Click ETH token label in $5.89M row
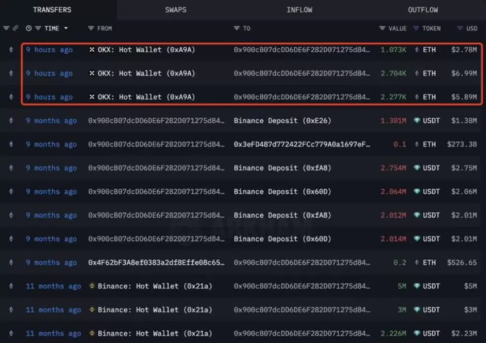Screen dimensions: 486x343 click(429, 97)
